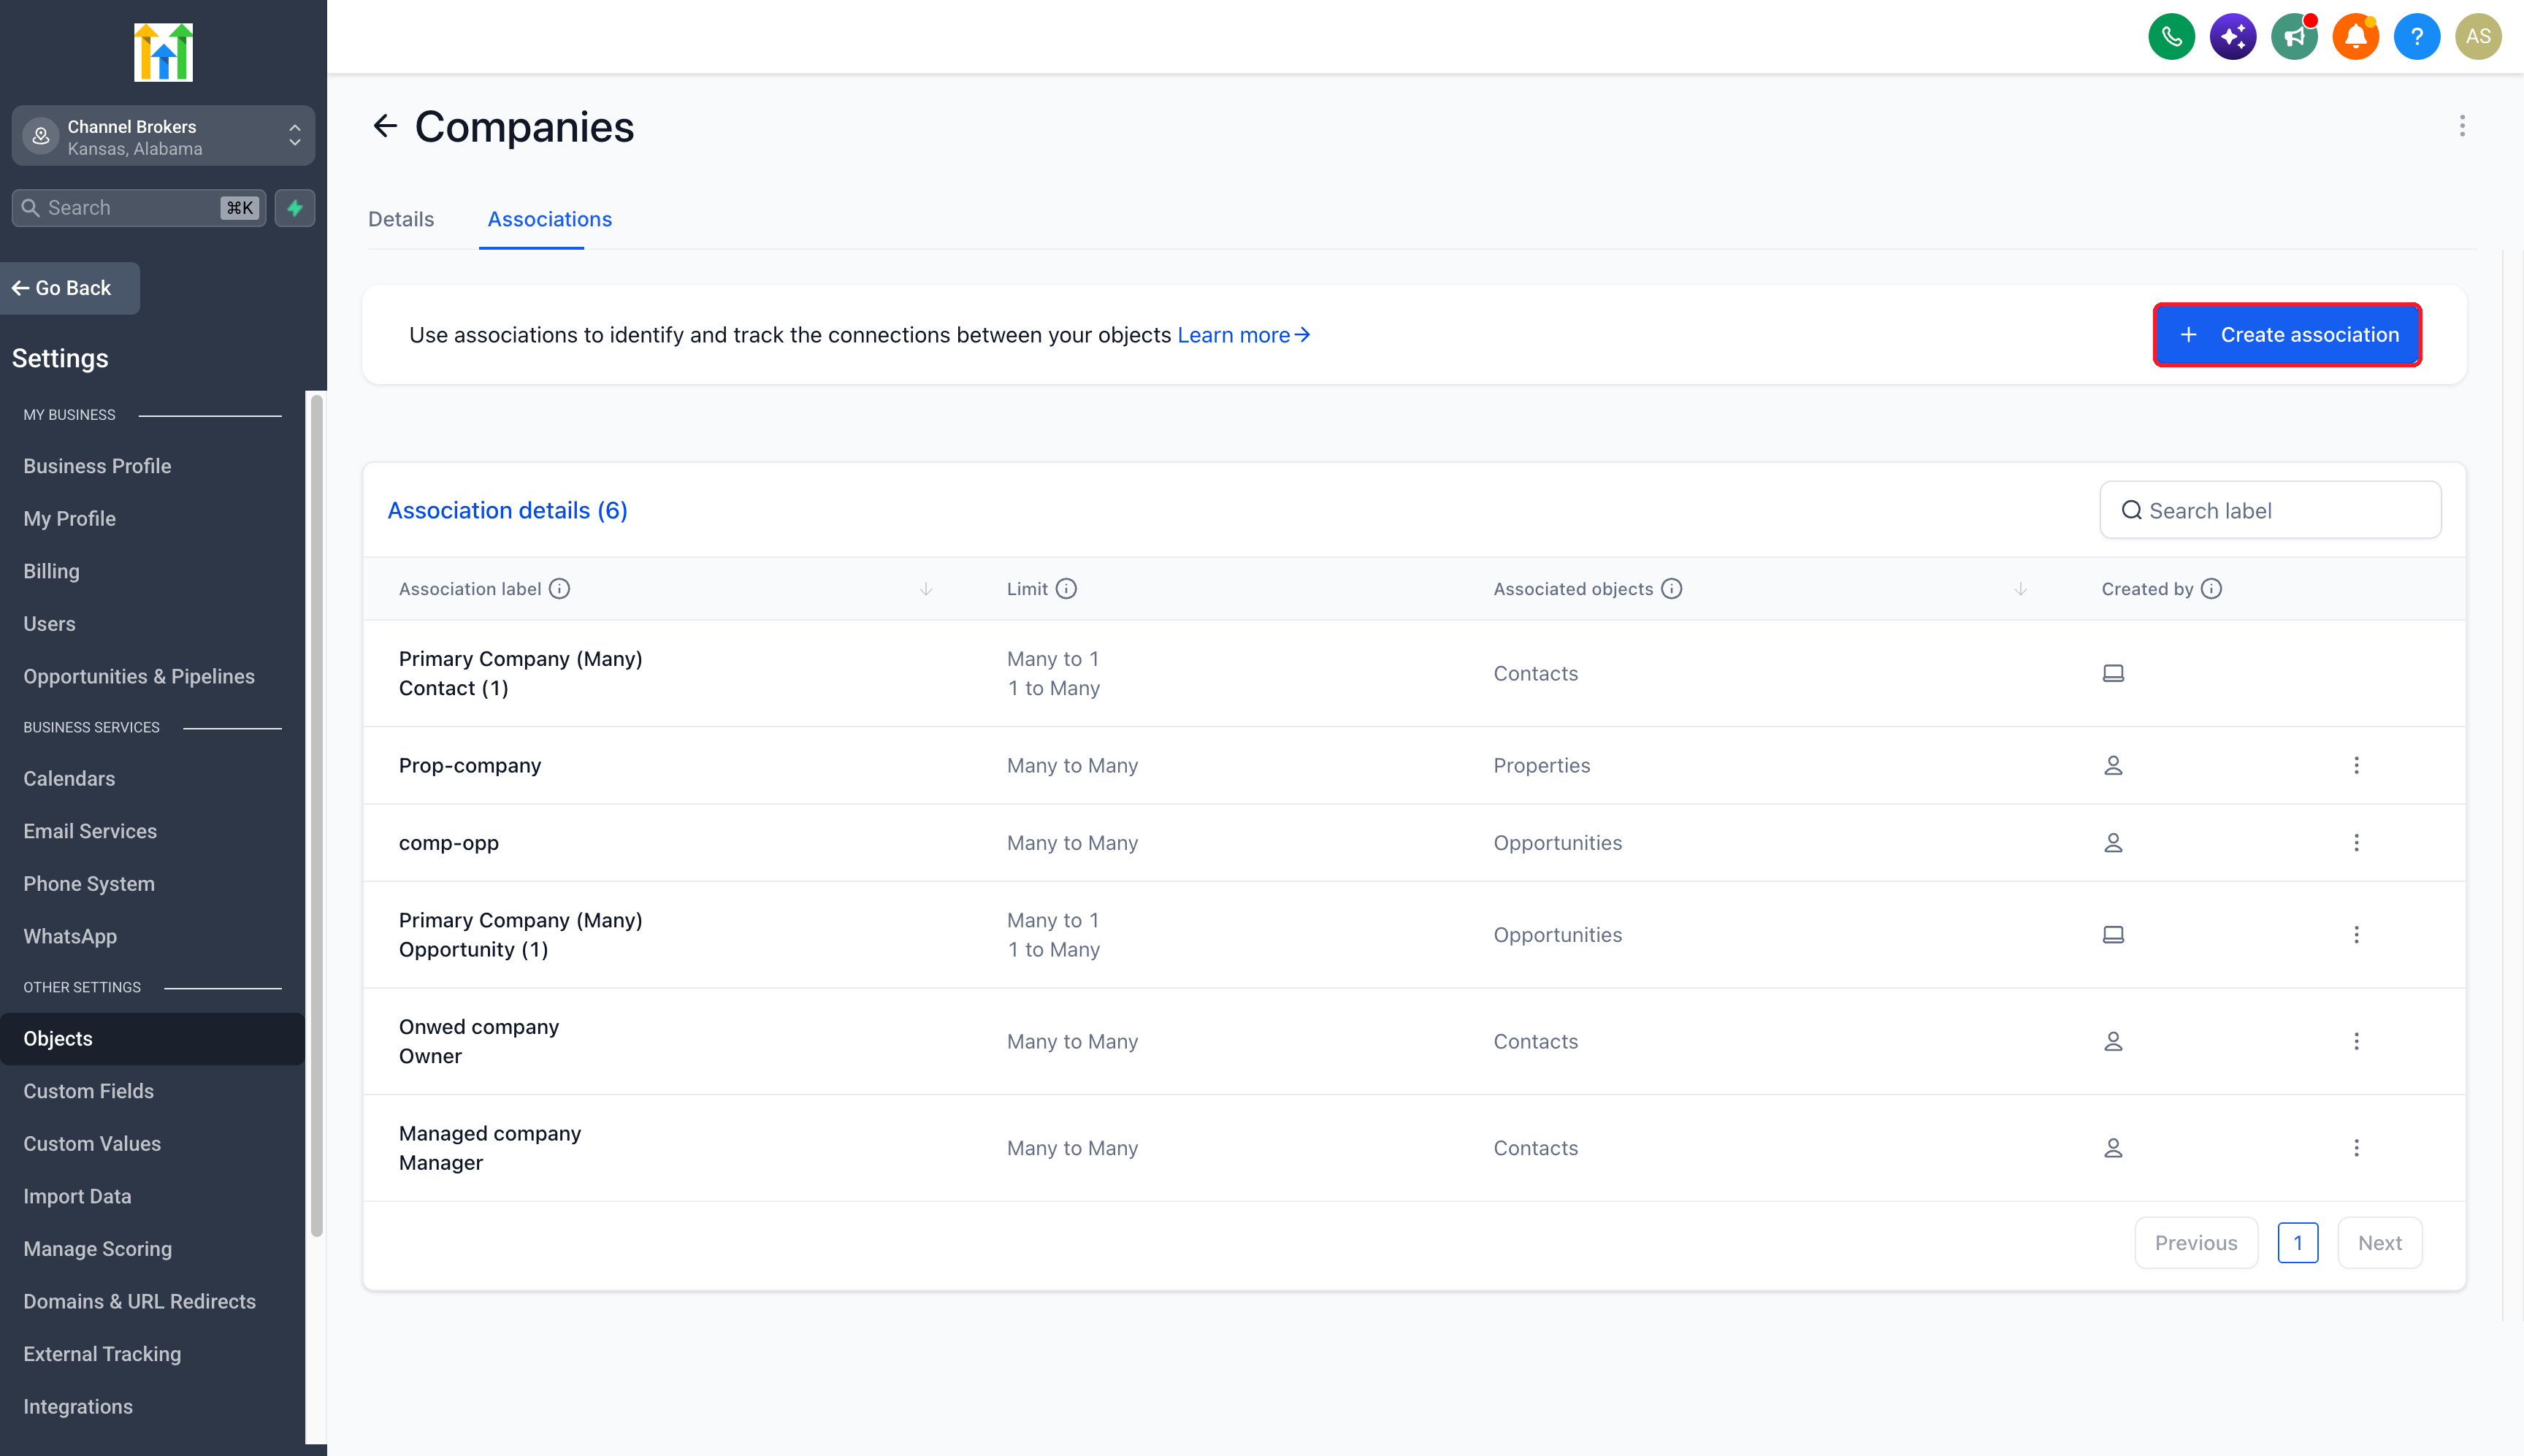Click the Prop-company association label
Image resolution: width=2524 pixels, height=1456 pixels.
coord(470,765)
